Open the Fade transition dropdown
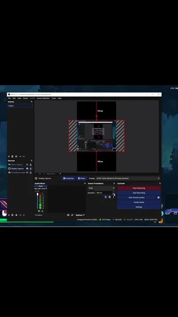Image resolution: width=178 pixels, height=317 pixels. 102,188
